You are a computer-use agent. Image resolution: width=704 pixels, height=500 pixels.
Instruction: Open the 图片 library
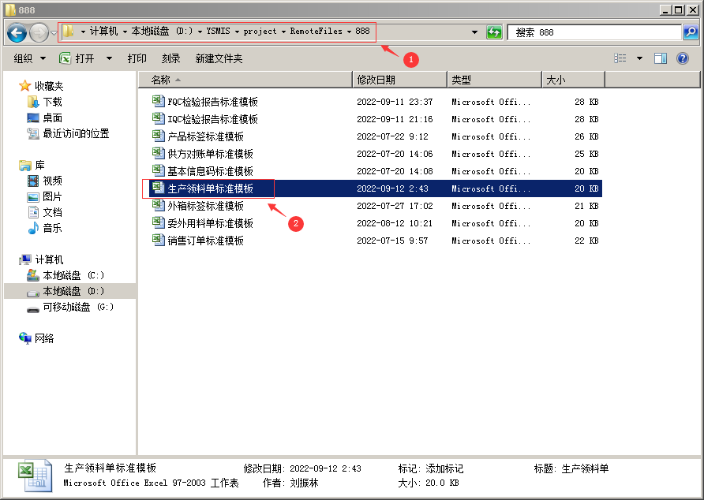tap(52, 196)
